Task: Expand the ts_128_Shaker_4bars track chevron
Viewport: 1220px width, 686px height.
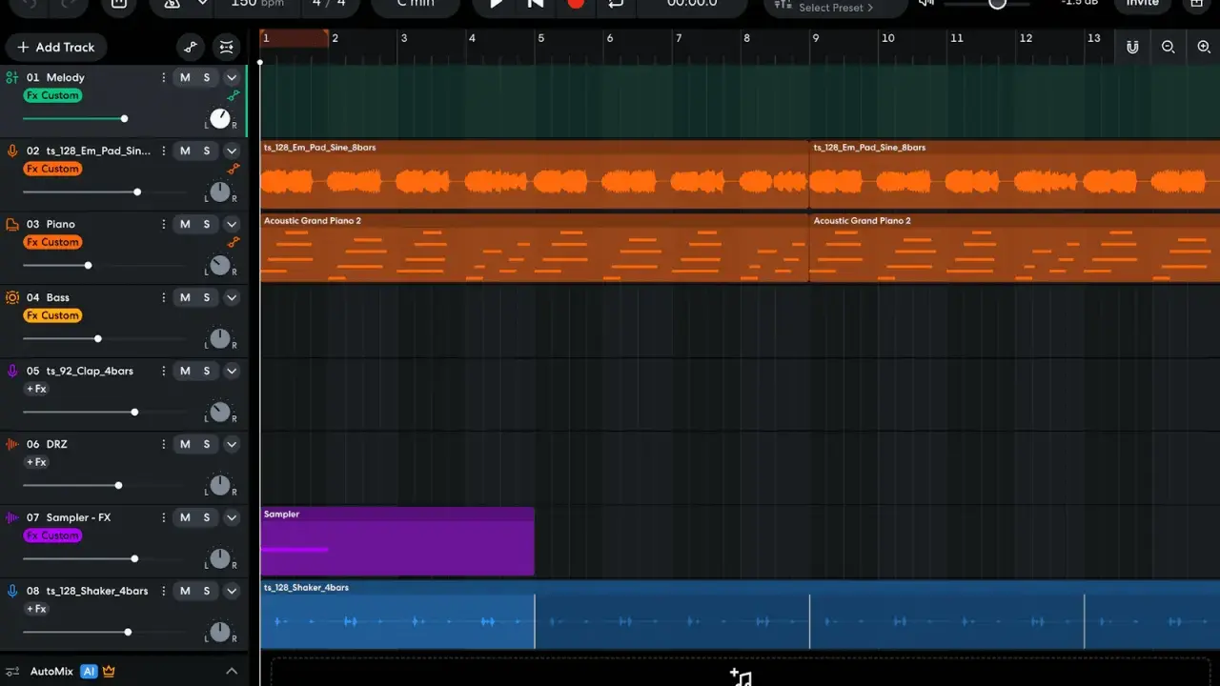Action: click(232, 591)
